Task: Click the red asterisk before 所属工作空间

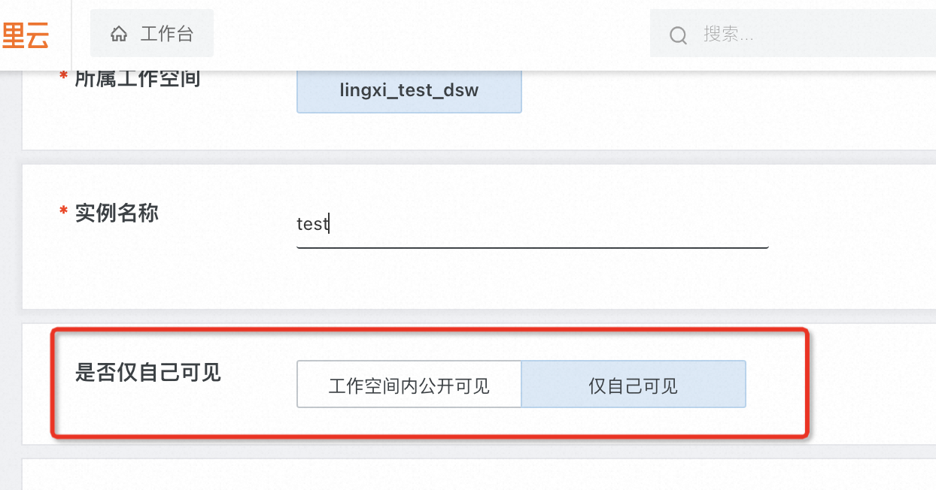Action: tap(63, 77)
